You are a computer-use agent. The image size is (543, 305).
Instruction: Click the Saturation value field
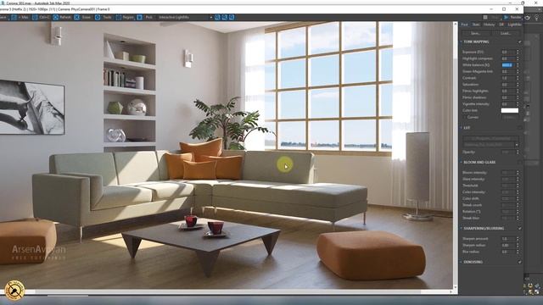[507, 85]
